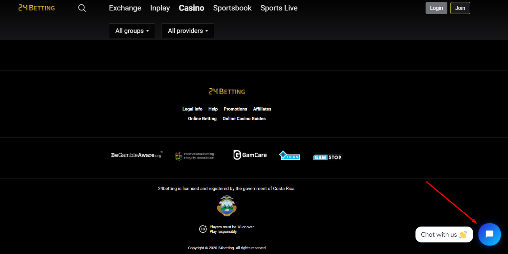Click the Login button

437,8
